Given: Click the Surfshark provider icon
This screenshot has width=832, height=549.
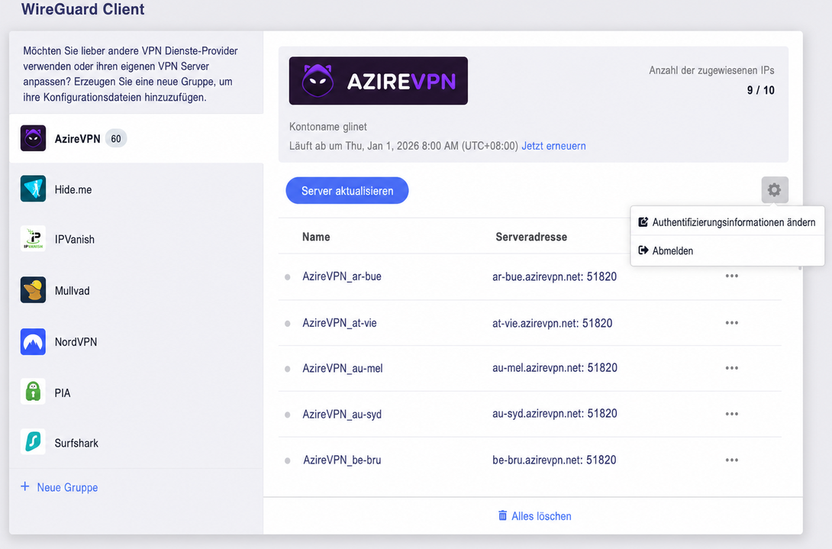Looking at the screenshot, I should point(33,442).
